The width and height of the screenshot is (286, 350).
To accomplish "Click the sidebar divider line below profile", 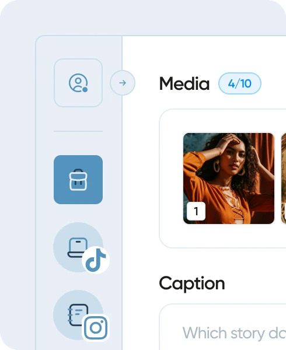I will tap(78, 131).
